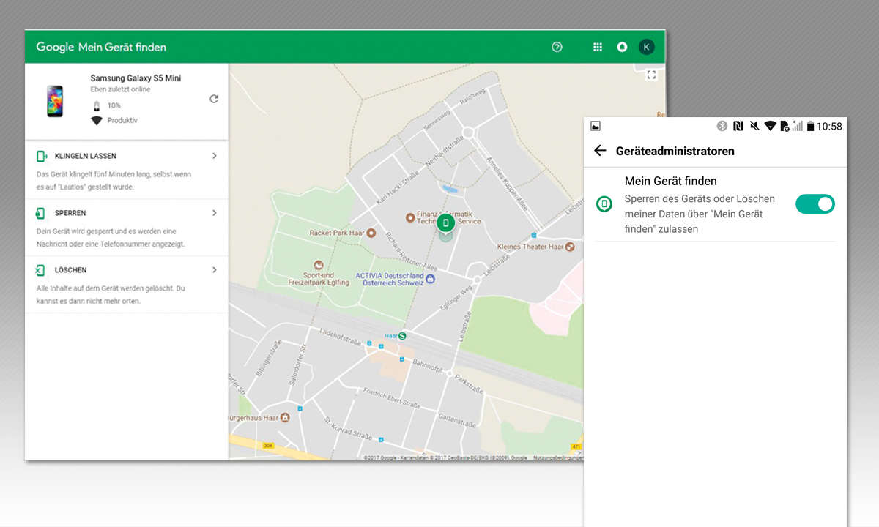Refresh the Samsung Galaxy S5 Mini location
This screenshot has height=527, width=879.
pos(214,99)
